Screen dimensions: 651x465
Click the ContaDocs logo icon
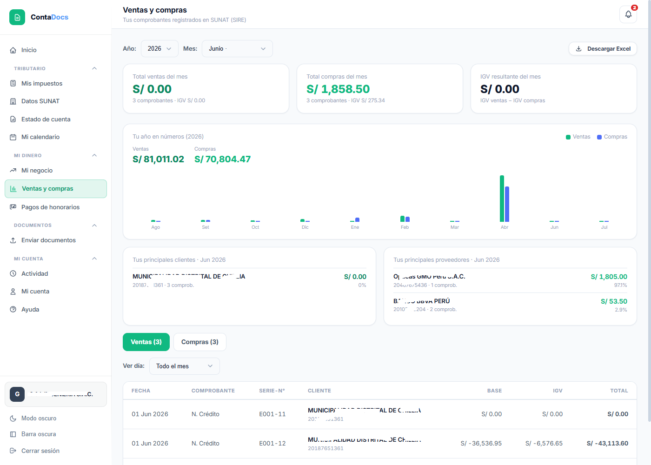point(17,17)
